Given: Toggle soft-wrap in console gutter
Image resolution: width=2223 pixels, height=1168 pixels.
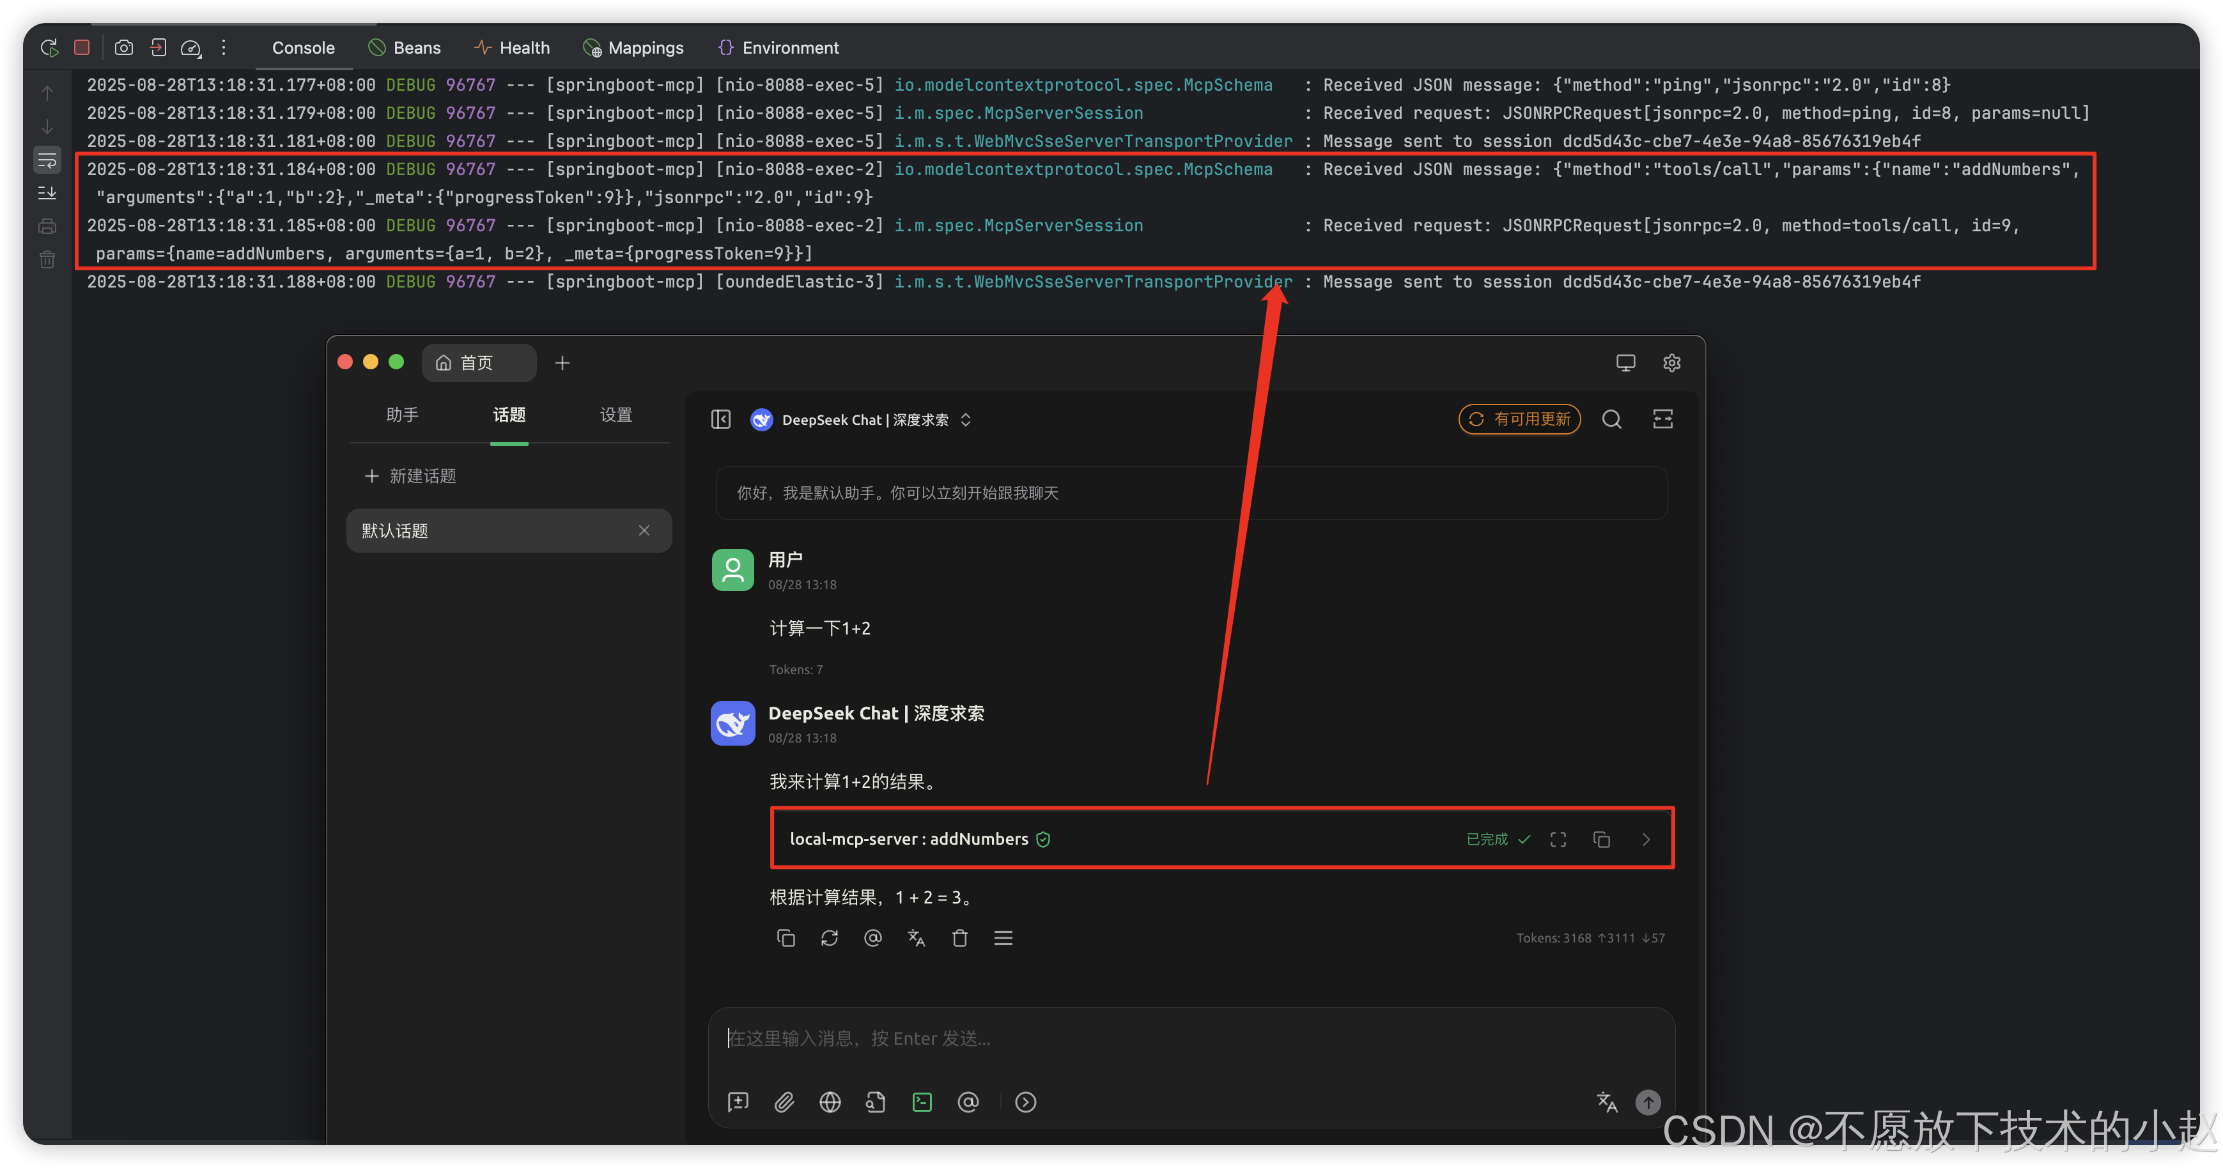Looking at the screenshot, I should click(47, 160).
